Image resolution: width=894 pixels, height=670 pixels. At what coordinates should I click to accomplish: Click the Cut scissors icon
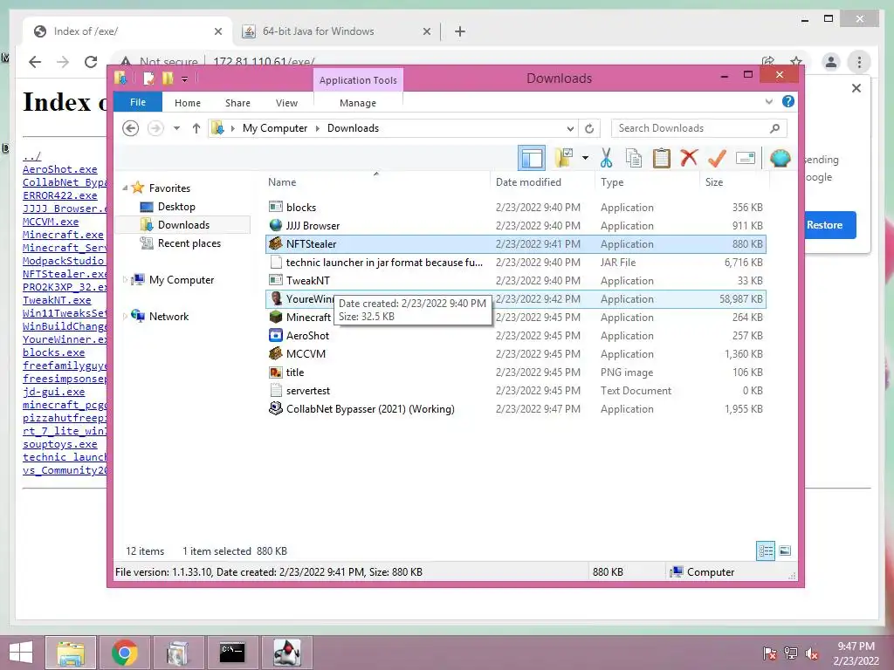tap(606, 158)
